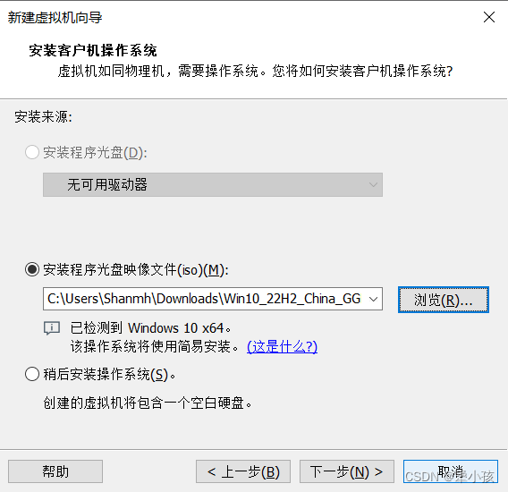
Task: Go back with the 上一步(B) button
Action: (243, 471)
